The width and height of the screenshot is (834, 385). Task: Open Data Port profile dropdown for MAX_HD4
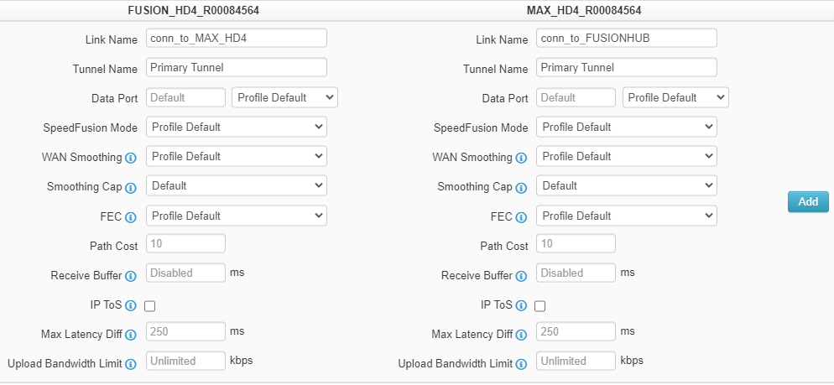[x=675, y=98]
